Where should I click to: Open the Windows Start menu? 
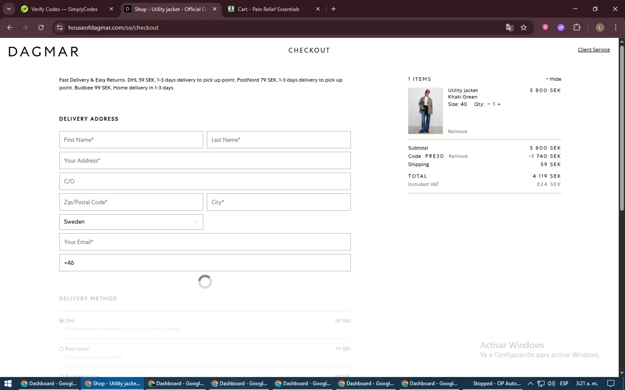click(x=7, y=383)
